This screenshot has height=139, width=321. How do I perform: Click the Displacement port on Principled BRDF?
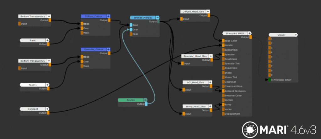(223, 114)
